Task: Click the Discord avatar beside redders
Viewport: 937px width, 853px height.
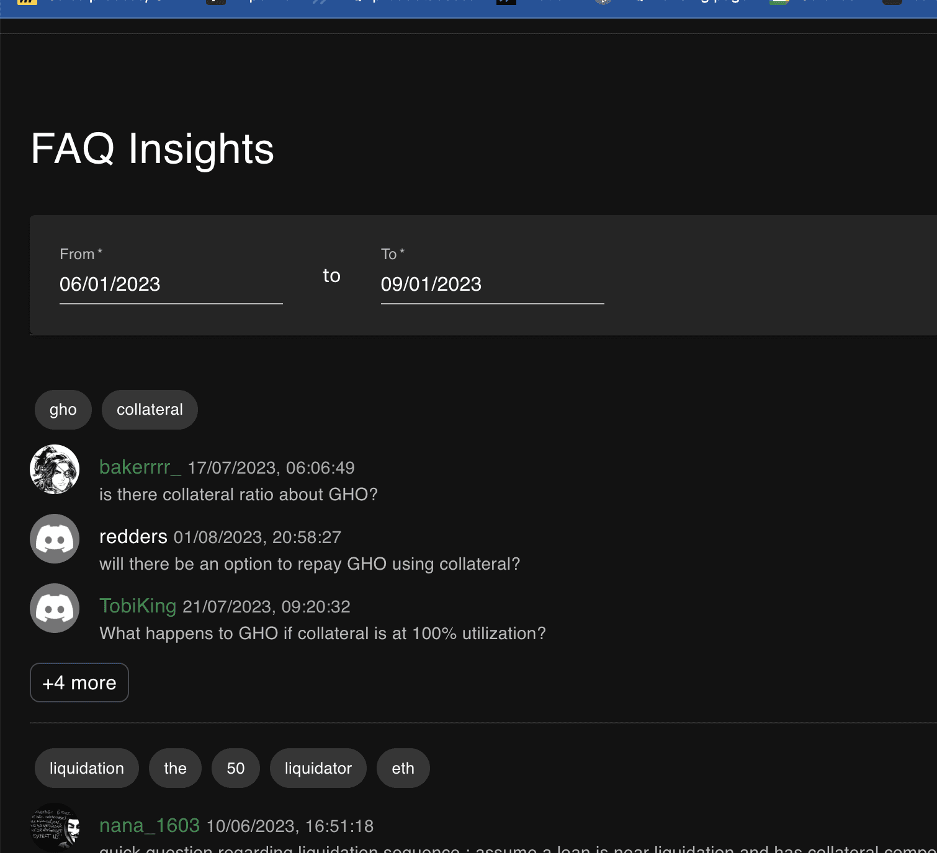Action: point(55,539)
